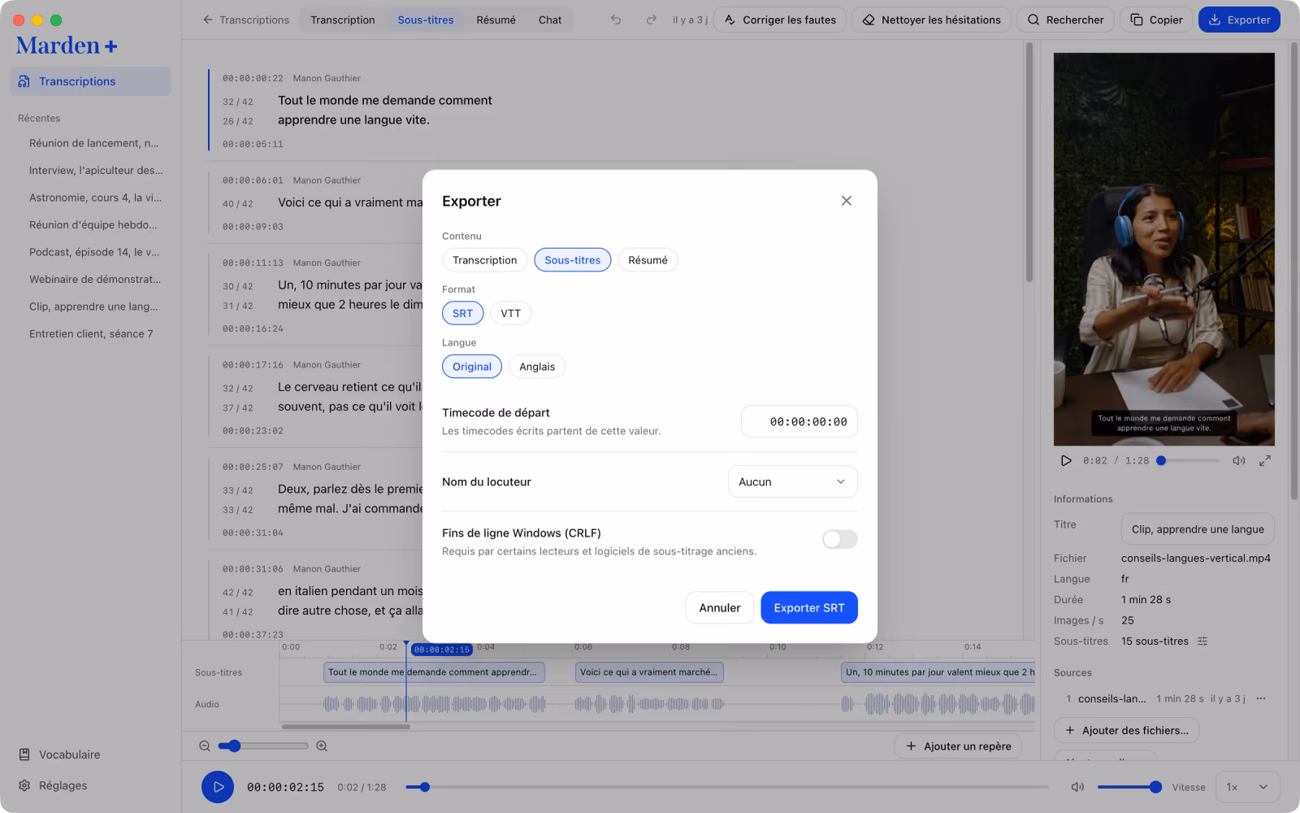
Task: Choose SRT format
Action: tap(463, 313)
